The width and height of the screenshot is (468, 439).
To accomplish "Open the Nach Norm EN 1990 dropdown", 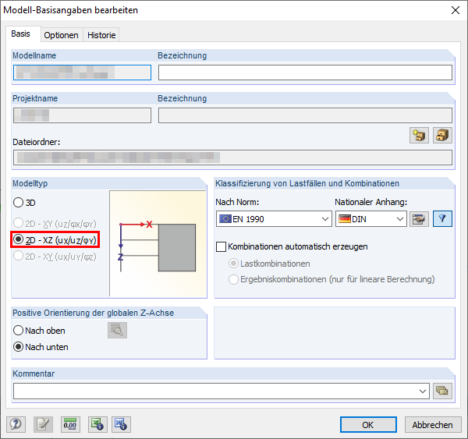I will pos(274,219).
